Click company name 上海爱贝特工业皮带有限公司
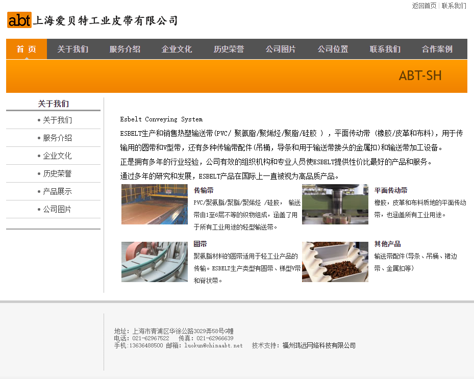 click(105, 20)
